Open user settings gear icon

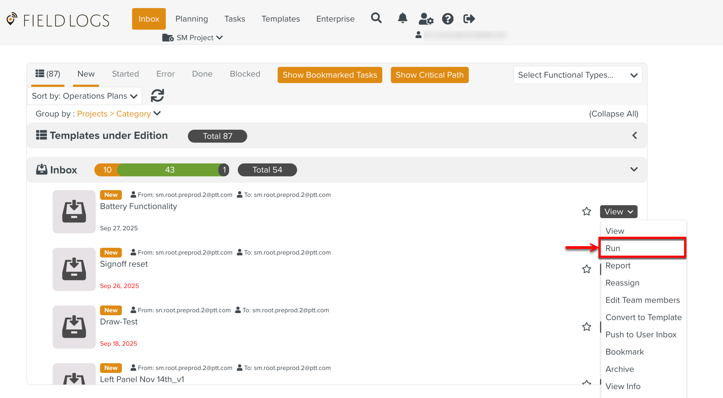pyautogui.click(x=426, y=19)
